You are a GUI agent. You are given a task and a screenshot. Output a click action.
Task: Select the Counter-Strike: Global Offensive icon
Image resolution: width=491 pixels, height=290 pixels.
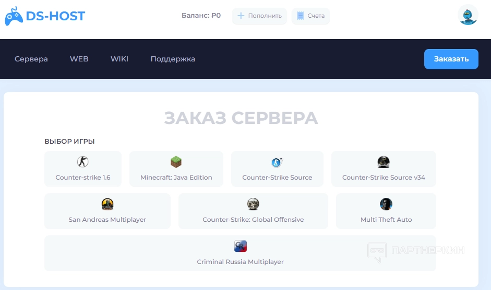(253, 204)
